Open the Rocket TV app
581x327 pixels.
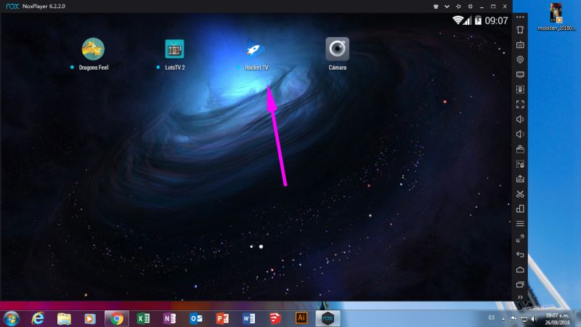[x=255, y=49]
